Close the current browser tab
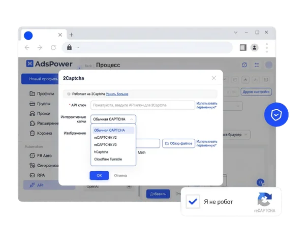The width and height of the screenshot is (308, 248). (x=60, y=35)
